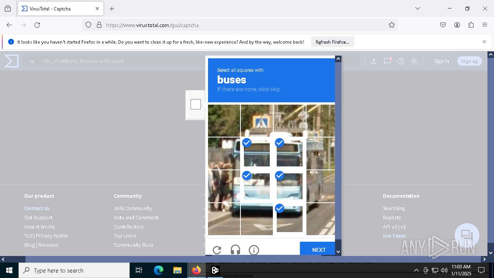This screenshot has width=494, height=278.
Task: Open Microsoft Edge from taskbar
Action: pyautogui.click(x=159, y=270)
